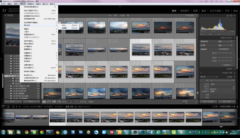Switch to the Web module
Viewport: 240px width, 138px height.
coord(235,11)
